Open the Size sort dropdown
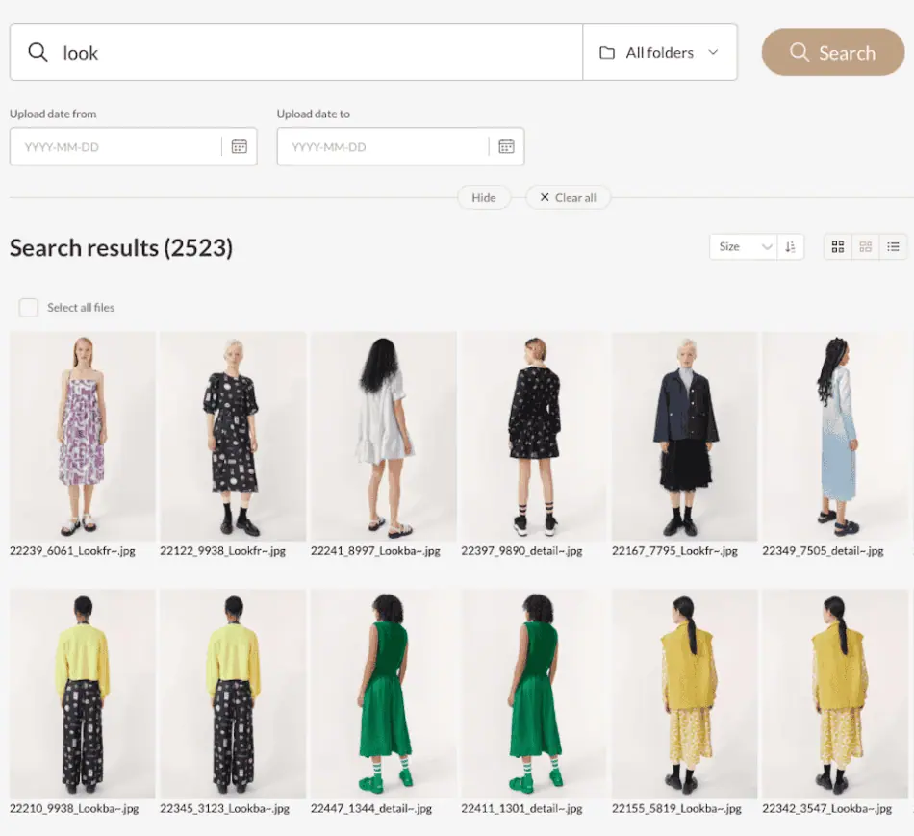The height and width of the screenshot is (836, 914). (743, 246)
